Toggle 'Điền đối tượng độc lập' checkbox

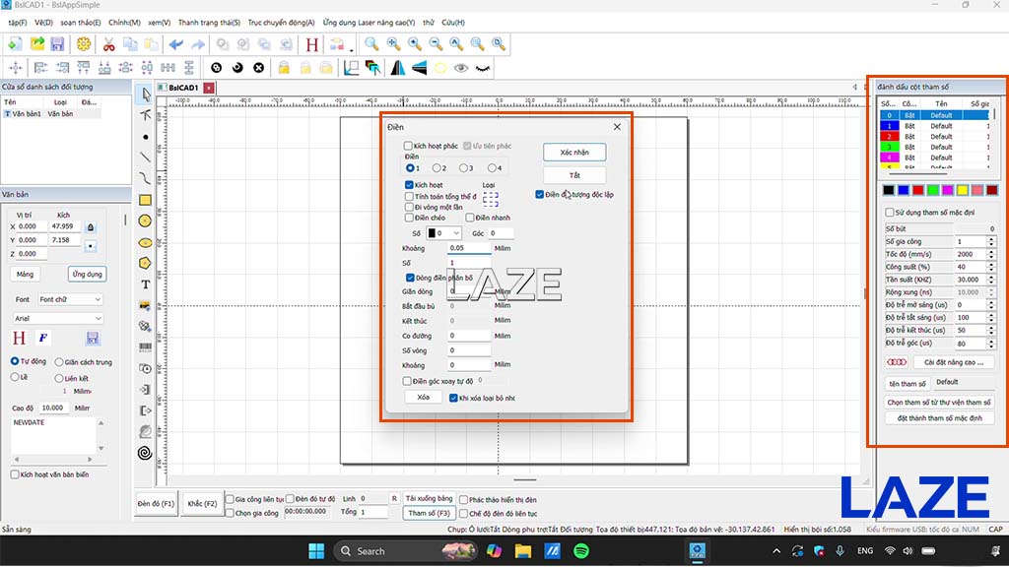[x=539, y=195]
